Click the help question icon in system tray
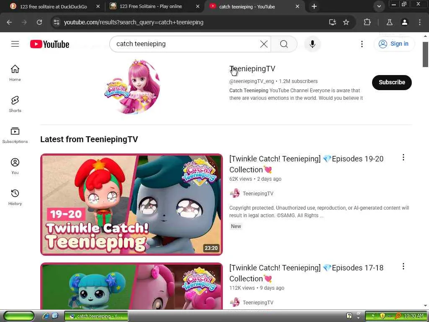 [x=349, y=316]
